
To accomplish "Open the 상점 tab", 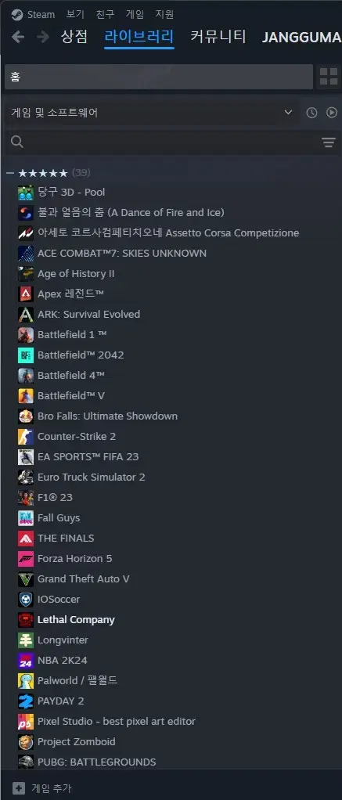I will [74, 37].
